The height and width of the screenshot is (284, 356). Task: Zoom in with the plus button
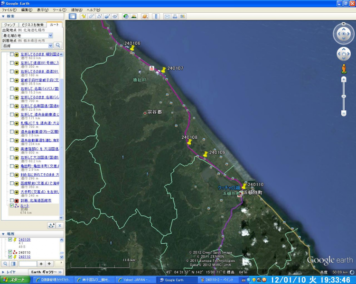[x=344, y=80]
